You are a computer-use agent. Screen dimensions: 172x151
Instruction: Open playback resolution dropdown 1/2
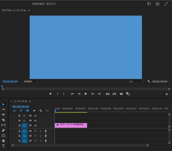pyautogui.click(x=136, y=81)
